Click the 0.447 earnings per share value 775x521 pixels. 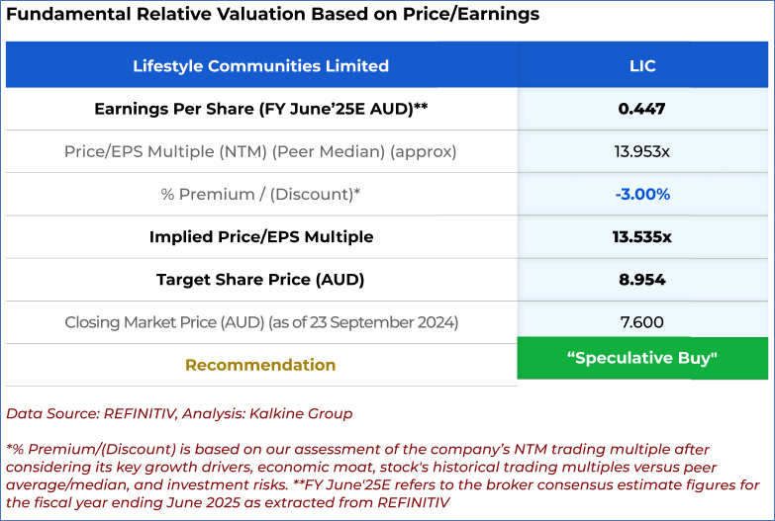coord(641,109)
